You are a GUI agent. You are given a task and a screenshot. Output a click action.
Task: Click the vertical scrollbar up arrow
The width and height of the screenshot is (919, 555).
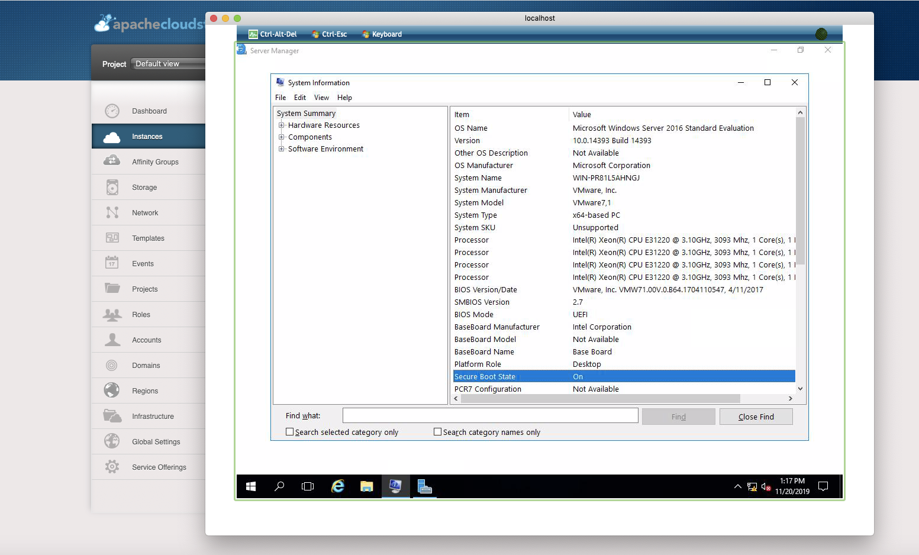coord(800,112)
